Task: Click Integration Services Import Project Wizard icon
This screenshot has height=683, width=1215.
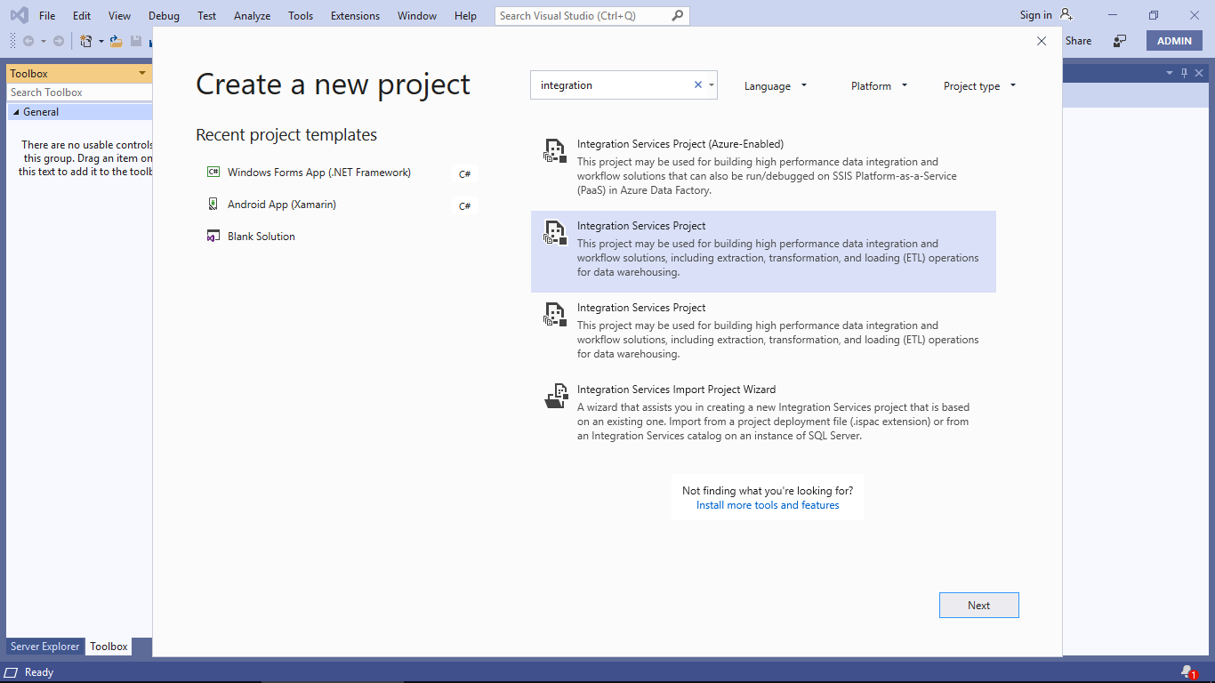Action: 556,396
